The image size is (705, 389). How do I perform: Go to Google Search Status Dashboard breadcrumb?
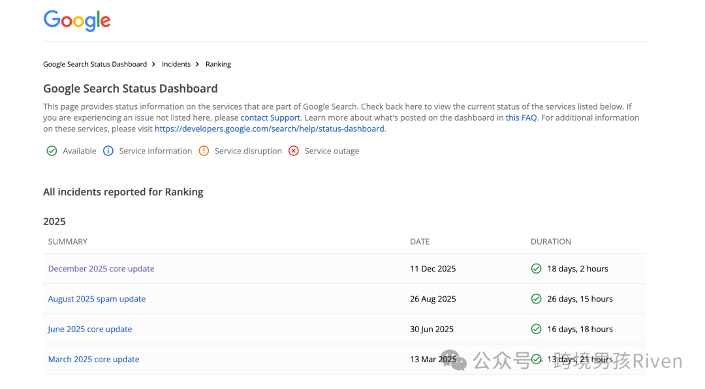tap(95, 65)
